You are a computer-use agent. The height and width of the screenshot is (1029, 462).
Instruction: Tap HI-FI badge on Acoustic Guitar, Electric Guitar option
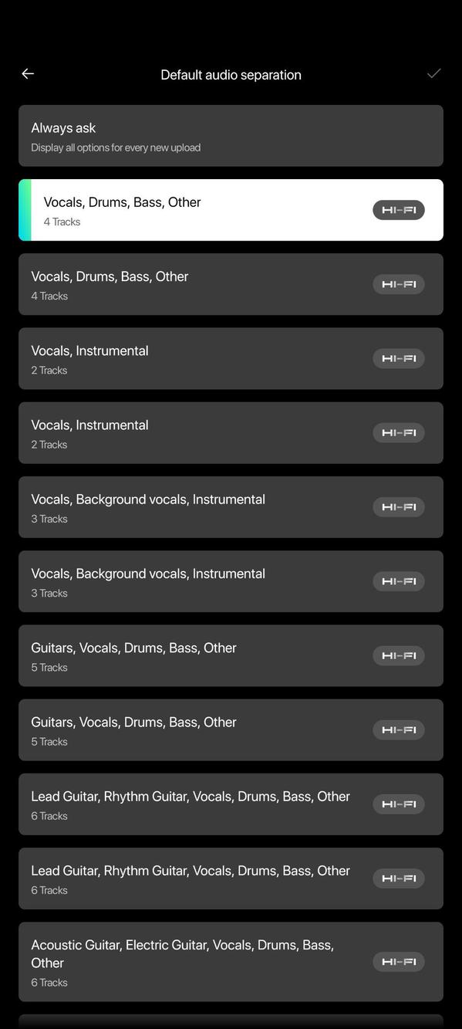click(399, 962)
